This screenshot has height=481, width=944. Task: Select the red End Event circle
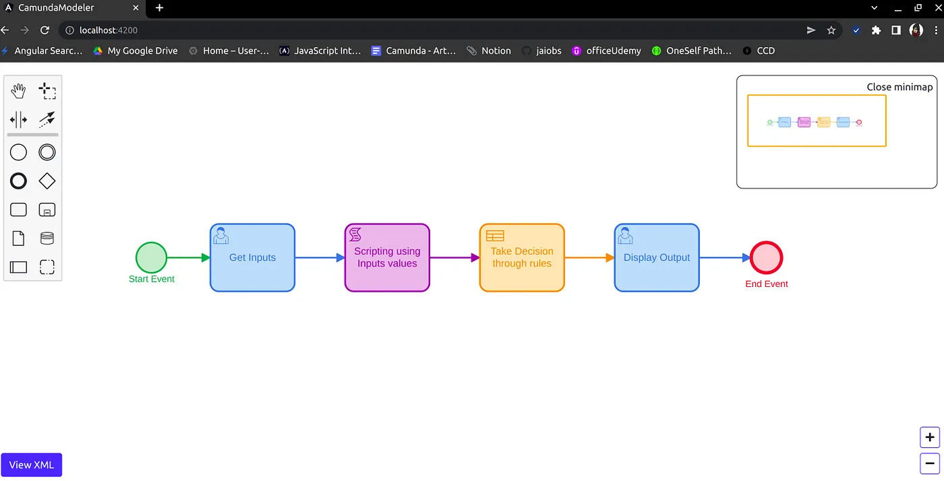coord(767,257)
